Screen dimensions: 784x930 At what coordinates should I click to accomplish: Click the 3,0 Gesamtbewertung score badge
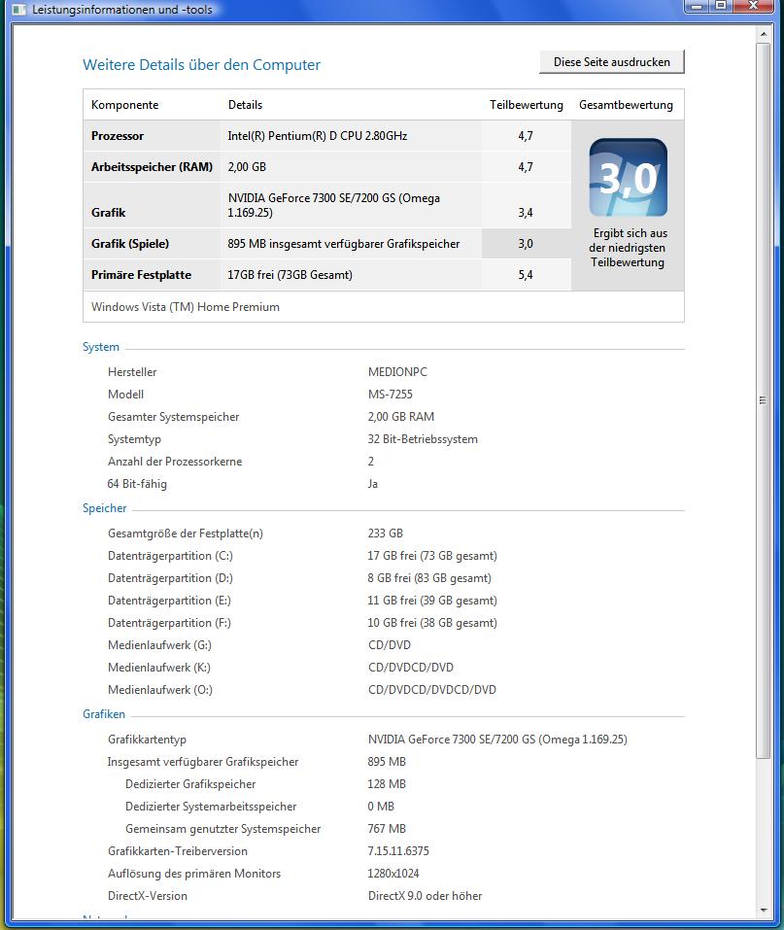(628, 177)
